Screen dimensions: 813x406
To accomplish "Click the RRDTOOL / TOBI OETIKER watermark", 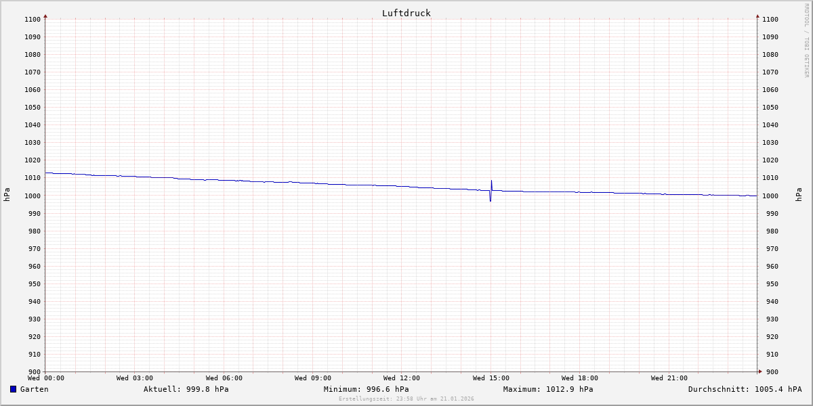I will pyautogui.click(x=806, y=41).
